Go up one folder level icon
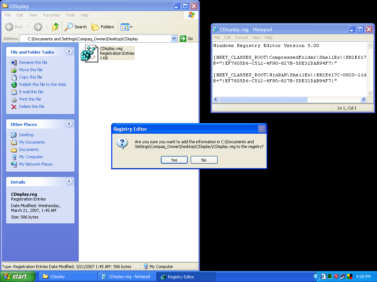Screen dimensions: 377x282 coord(56,27)
